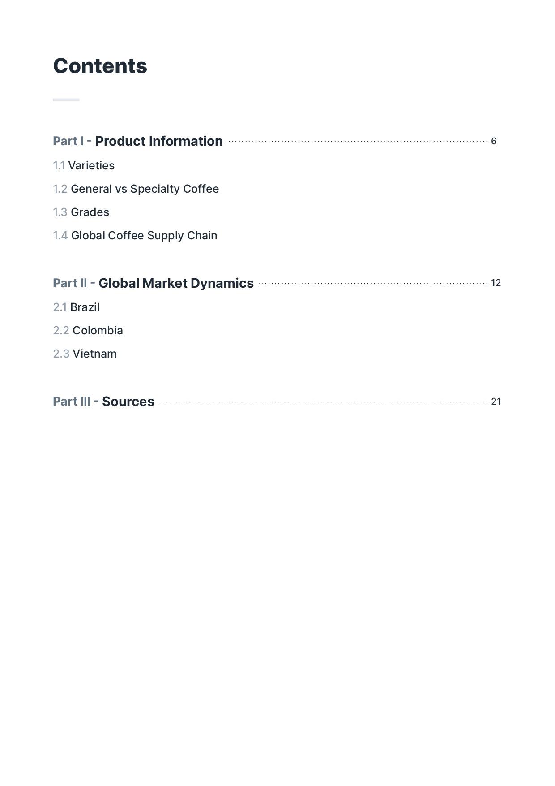Open the bold Product Information title
Viewport: 555px width, 786px height.
pos(159,141)
